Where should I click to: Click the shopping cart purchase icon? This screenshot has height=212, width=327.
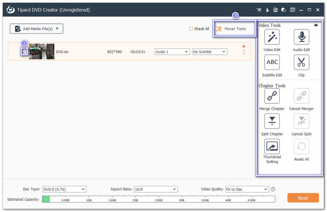point(259,10)
